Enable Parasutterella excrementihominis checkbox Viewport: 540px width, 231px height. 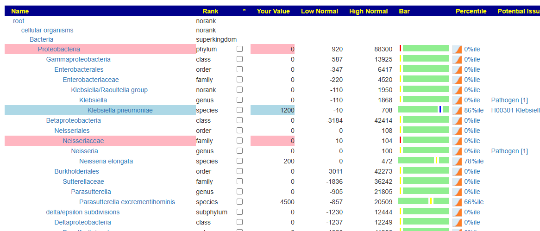tap(240, 202)
